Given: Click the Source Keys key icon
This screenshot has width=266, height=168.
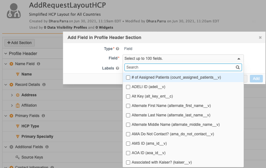Looking at the screenshot, I should pos(18,157).
